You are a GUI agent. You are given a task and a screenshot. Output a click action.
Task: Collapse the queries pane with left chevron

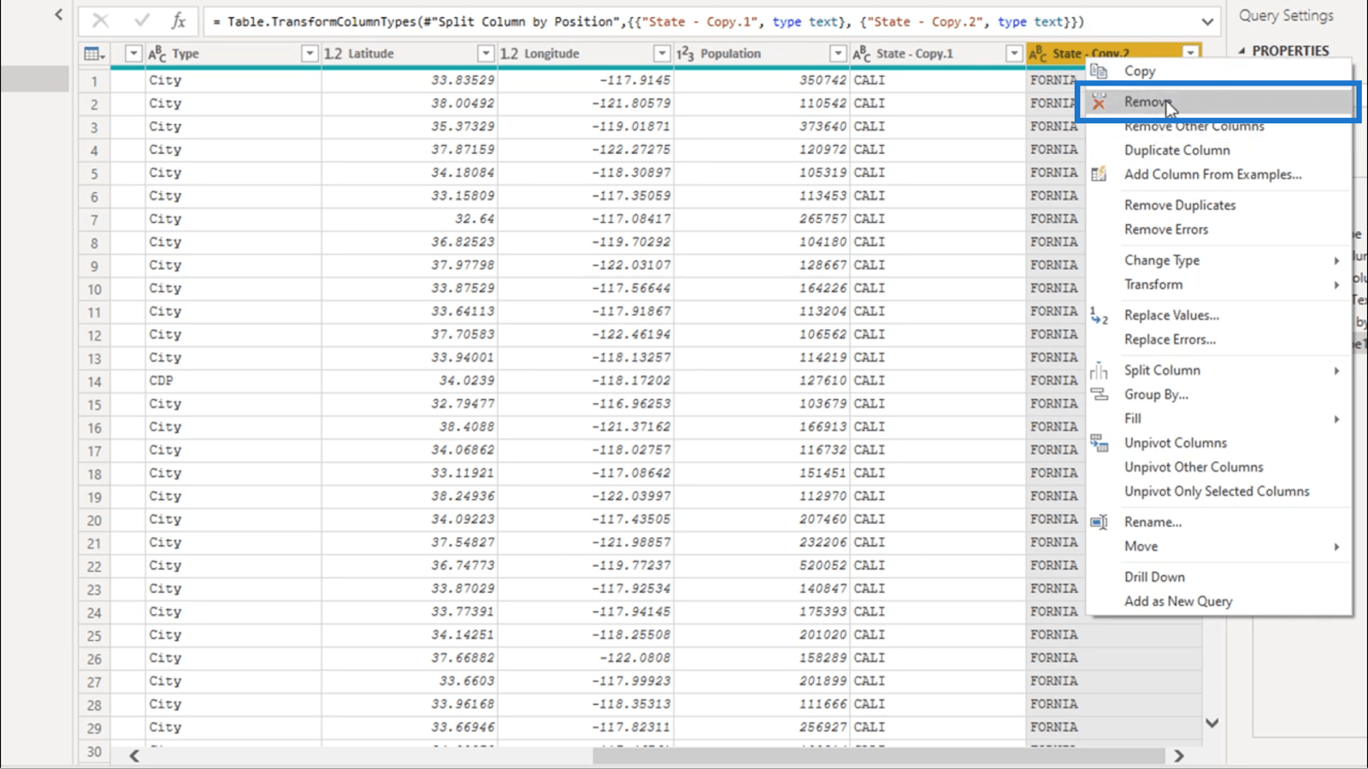point(58,15)
